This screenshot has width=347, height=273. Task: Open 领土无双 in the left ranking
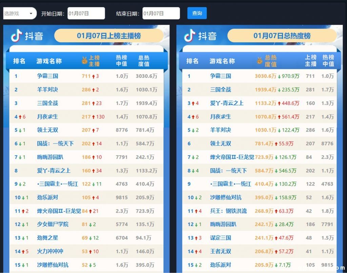point(47,130)
